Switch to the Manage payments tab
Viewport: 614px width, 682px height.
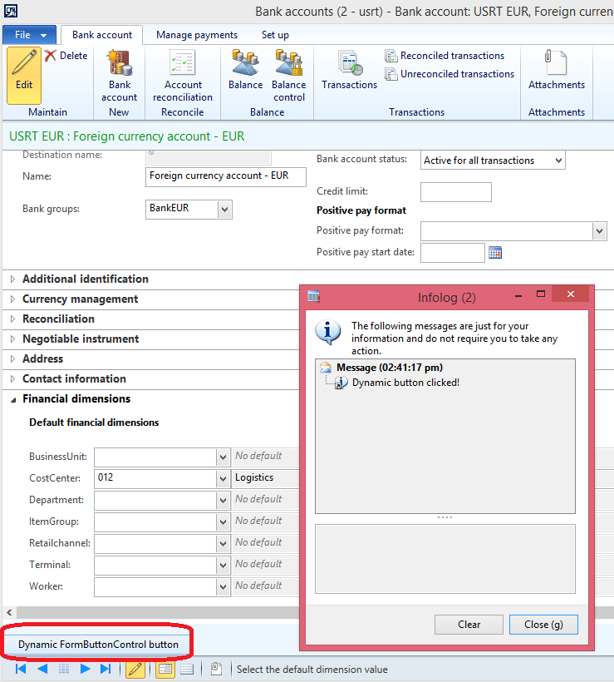click(197, 35)
